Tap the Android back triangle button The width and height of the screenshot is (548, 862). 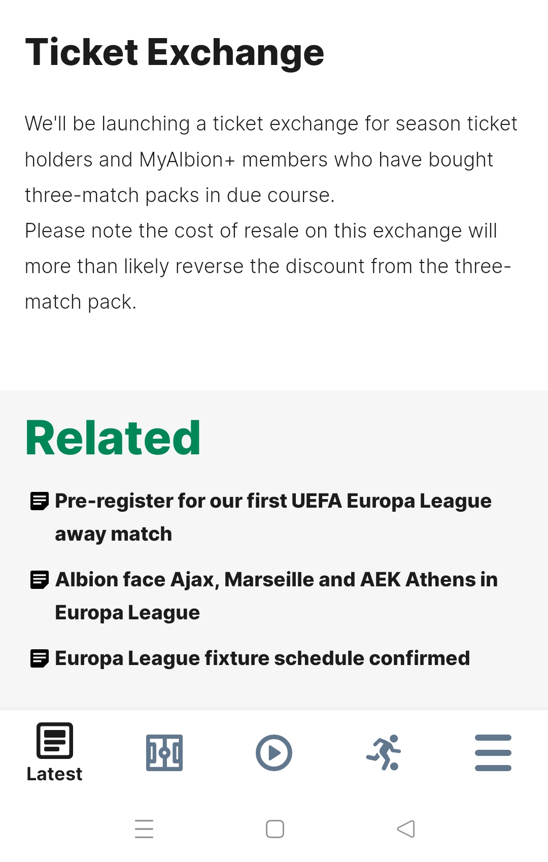(406, 829)
